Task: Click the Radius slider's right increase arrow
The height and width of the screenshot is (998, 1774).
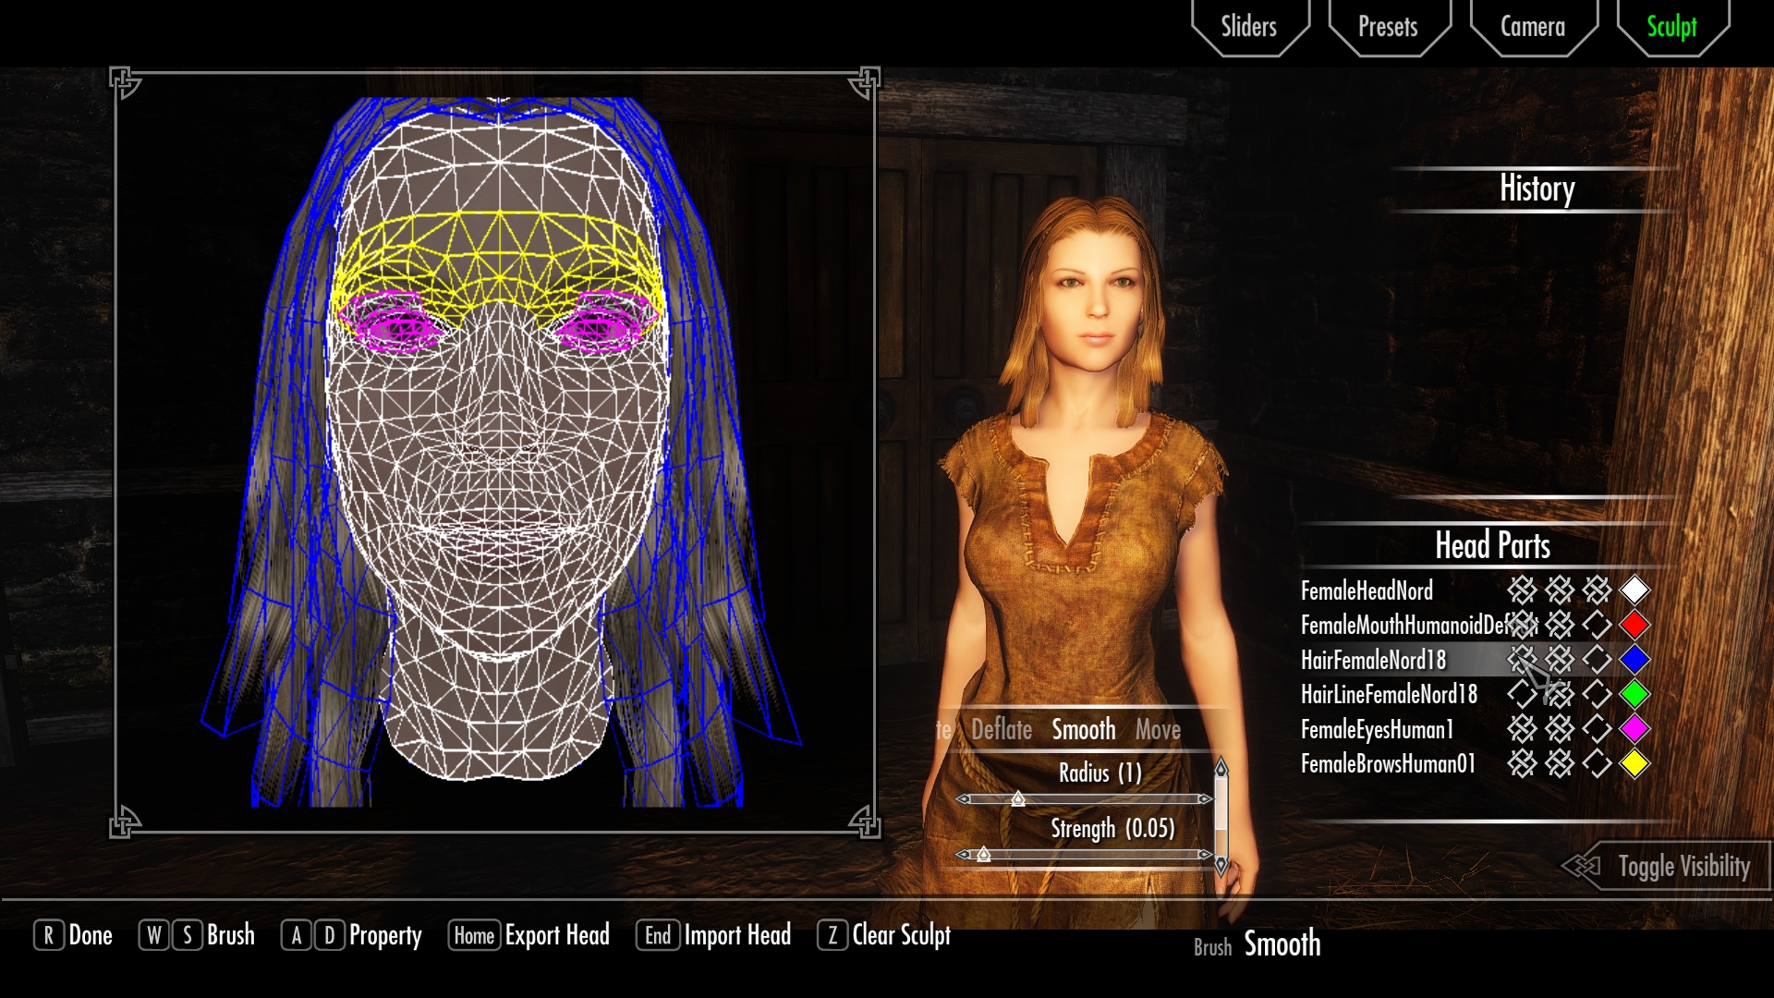Action: pos(1205,798)
